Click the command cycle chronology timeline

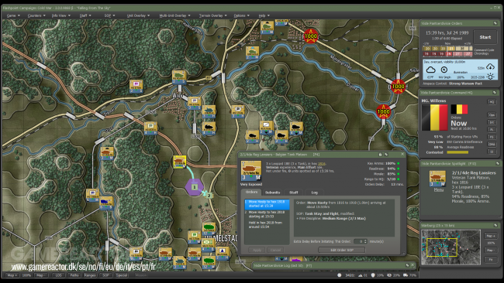(x=447, y=51)
